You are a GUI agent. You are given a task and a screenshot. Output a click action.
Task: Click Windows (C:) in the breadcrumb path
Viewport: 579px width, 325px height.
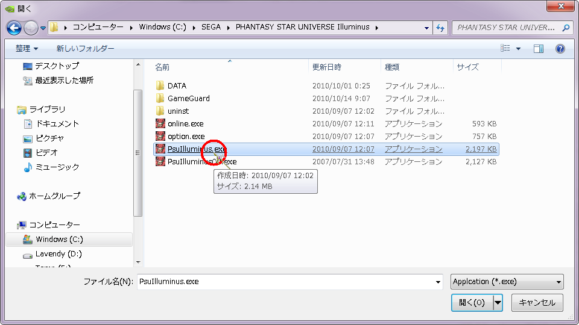[162, 27]
